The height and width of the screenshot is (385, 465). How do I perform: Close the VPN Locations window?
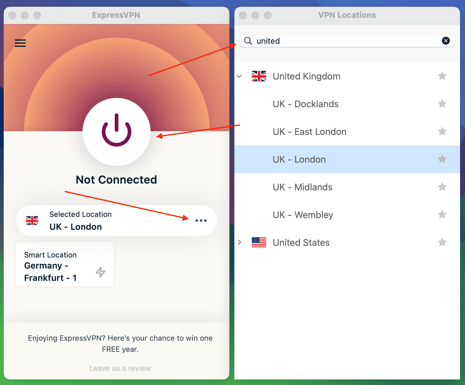click(243, 15)
